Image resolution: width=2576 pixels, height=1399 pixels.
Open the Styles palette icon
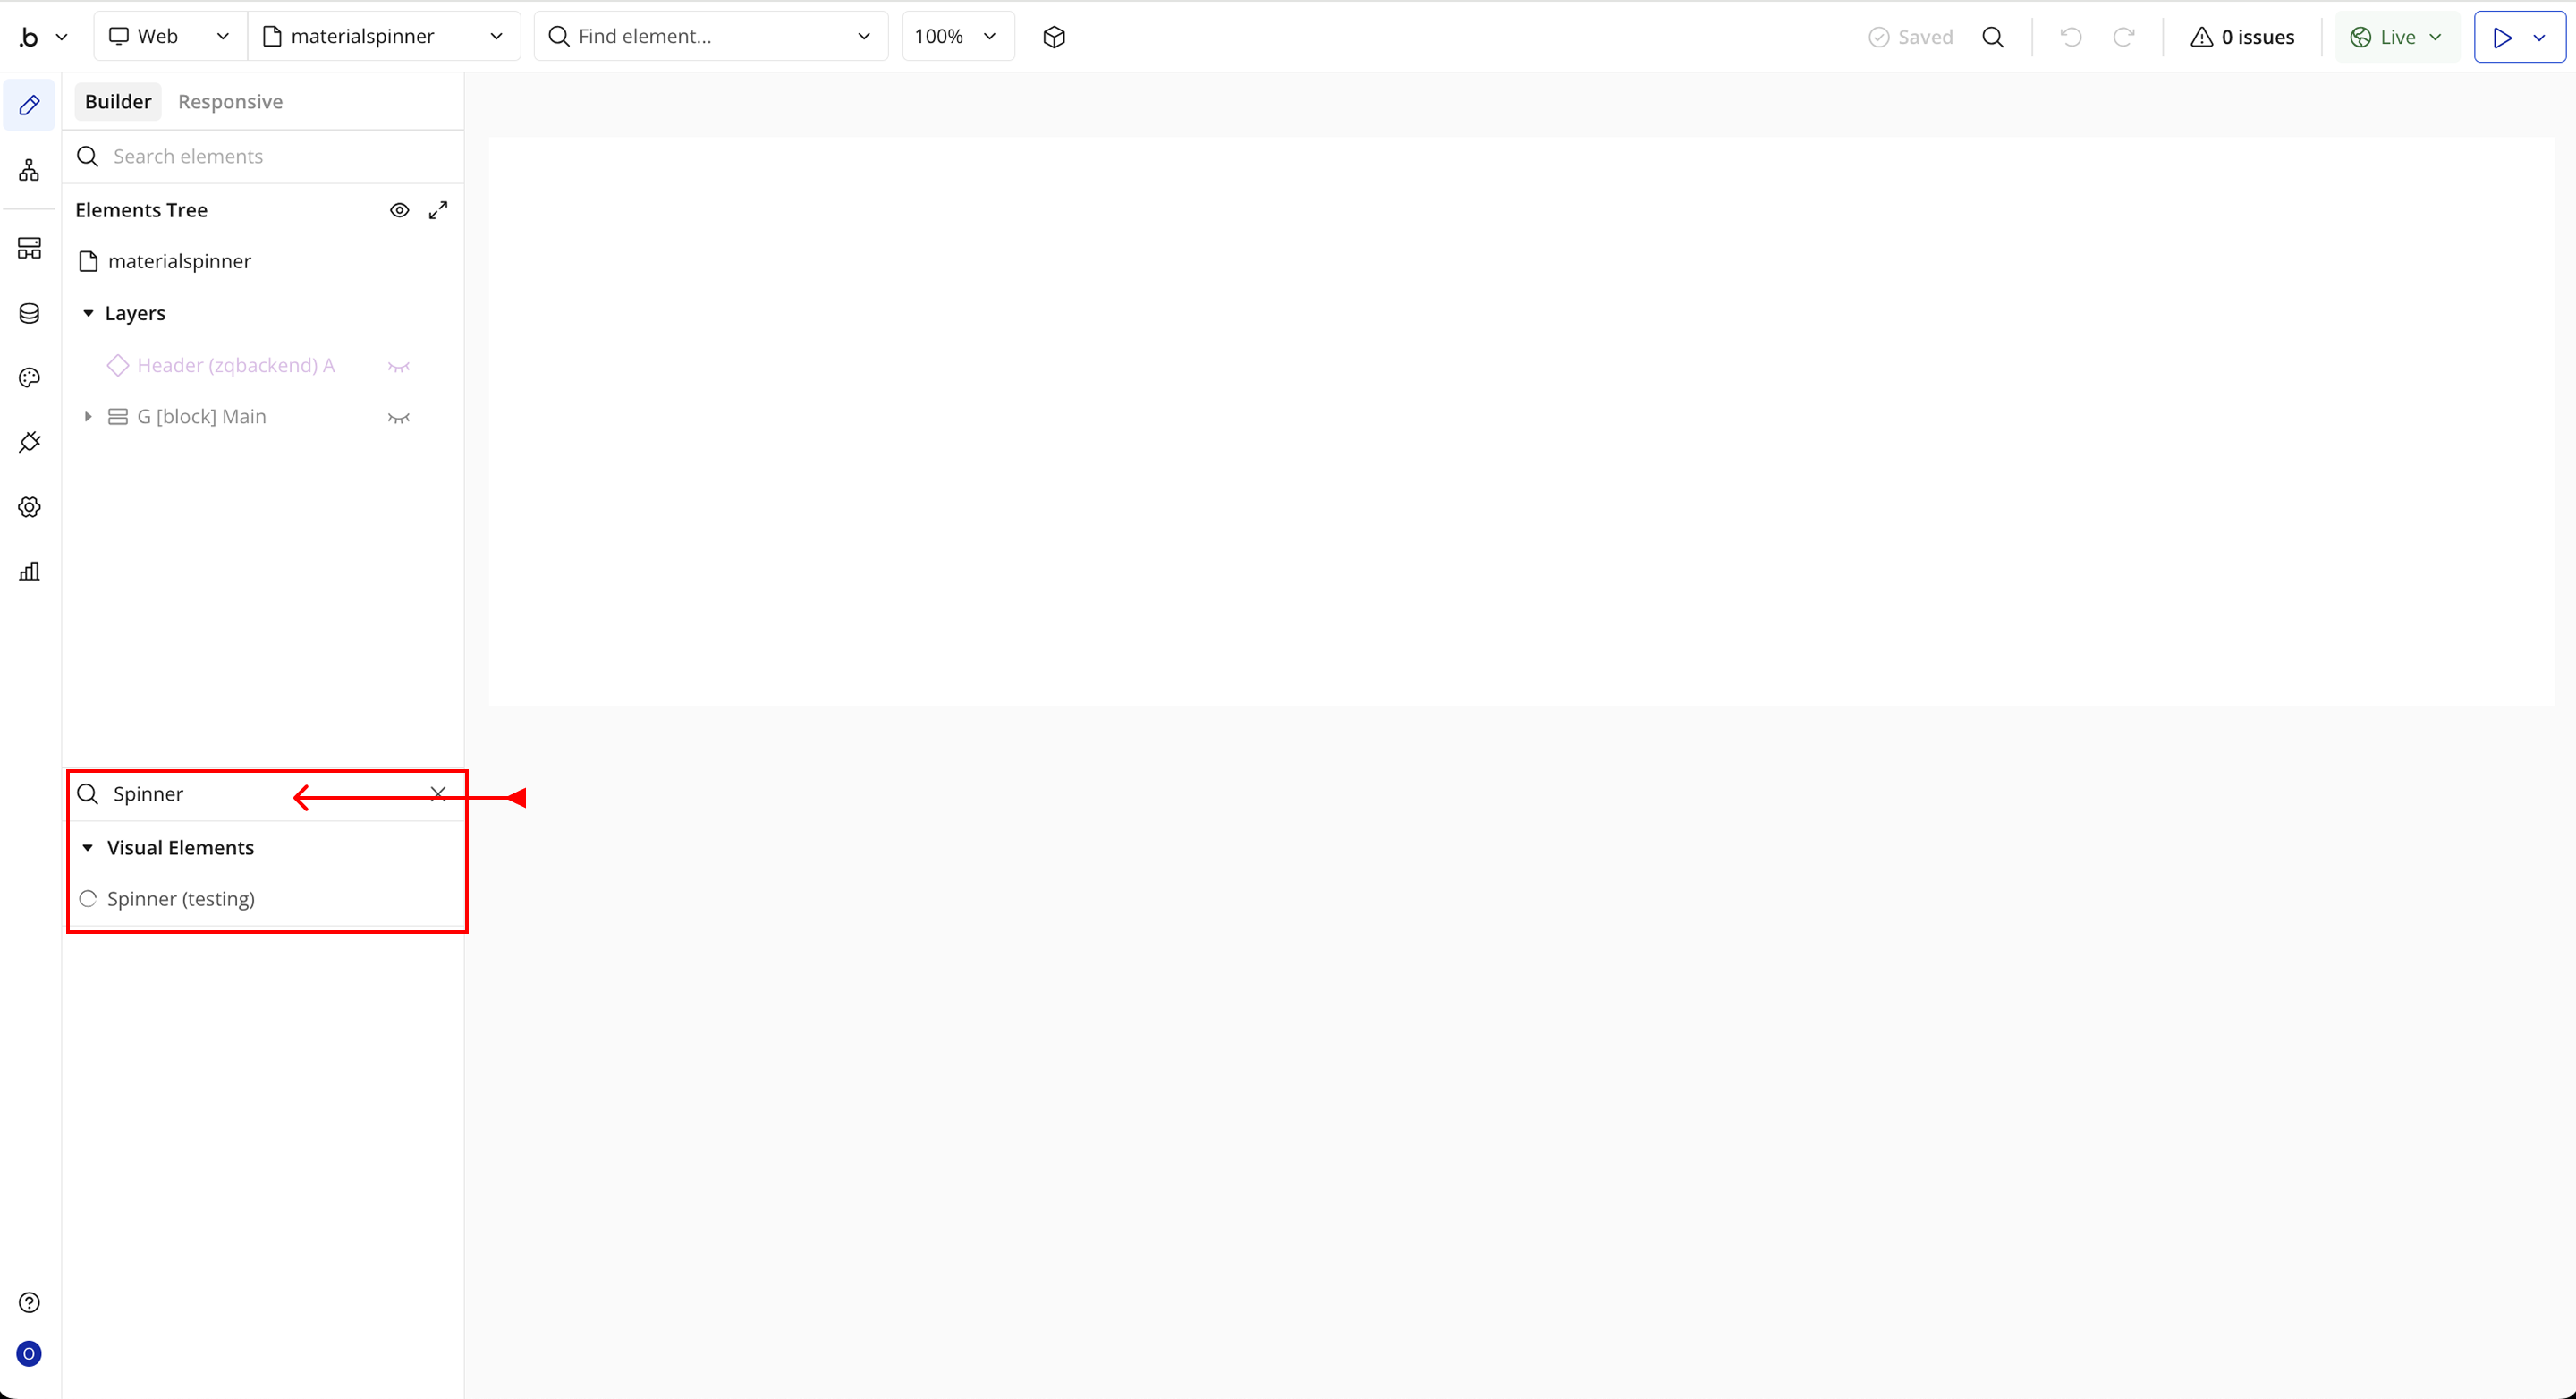(x=29, y=377)
